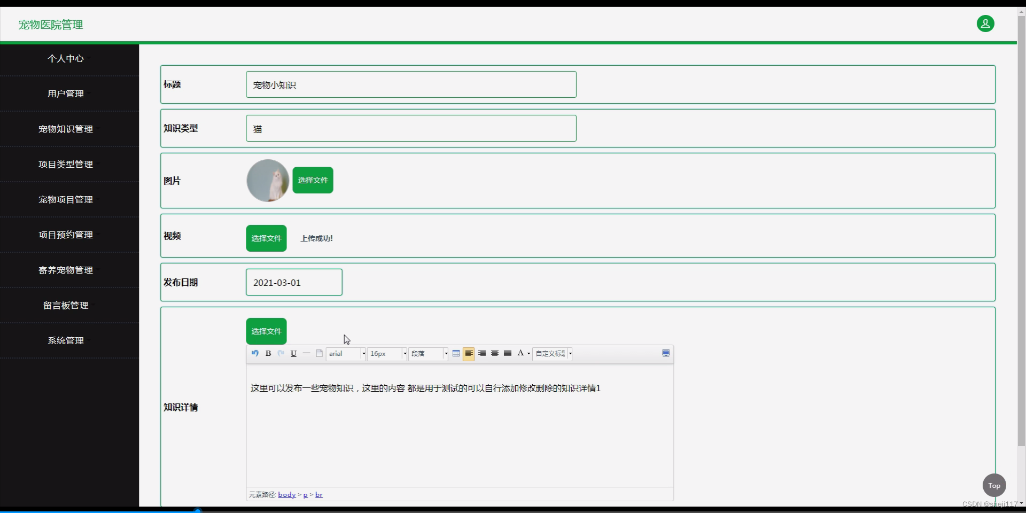
Task: Insert a horizontal line in editor
Action: [306, 353]
